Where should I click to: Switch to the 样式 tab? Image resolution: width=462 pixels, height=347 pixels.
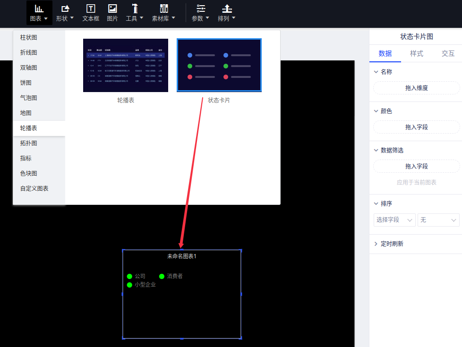(x=416, y=53)
